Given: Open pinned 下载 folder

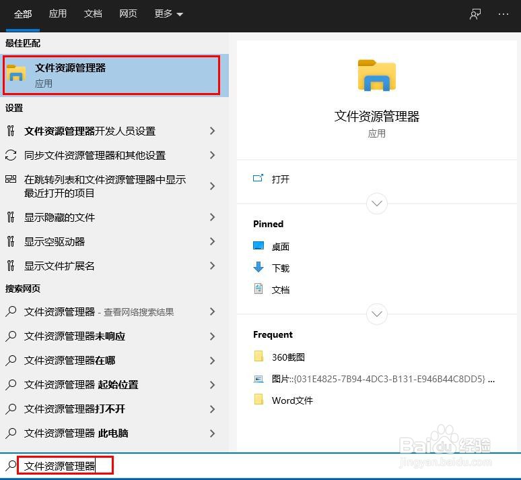Looking at the screenshot, I should coord(281,268).
